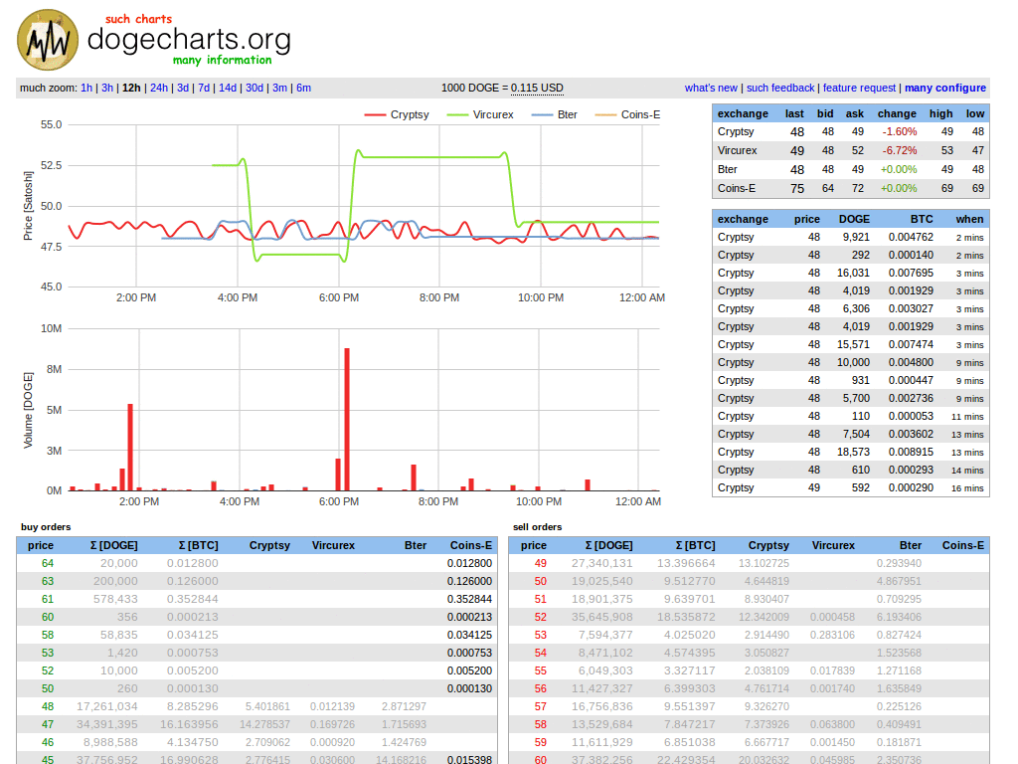The image size is (1018, 764).
Task: Set zoom to 3m
Action: tap(279, 88)
